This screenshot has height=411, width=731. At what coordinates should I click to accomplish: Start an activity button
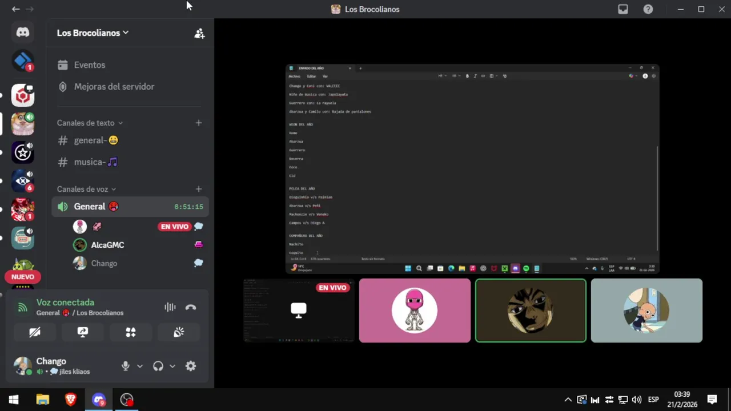tap(131, 332)
